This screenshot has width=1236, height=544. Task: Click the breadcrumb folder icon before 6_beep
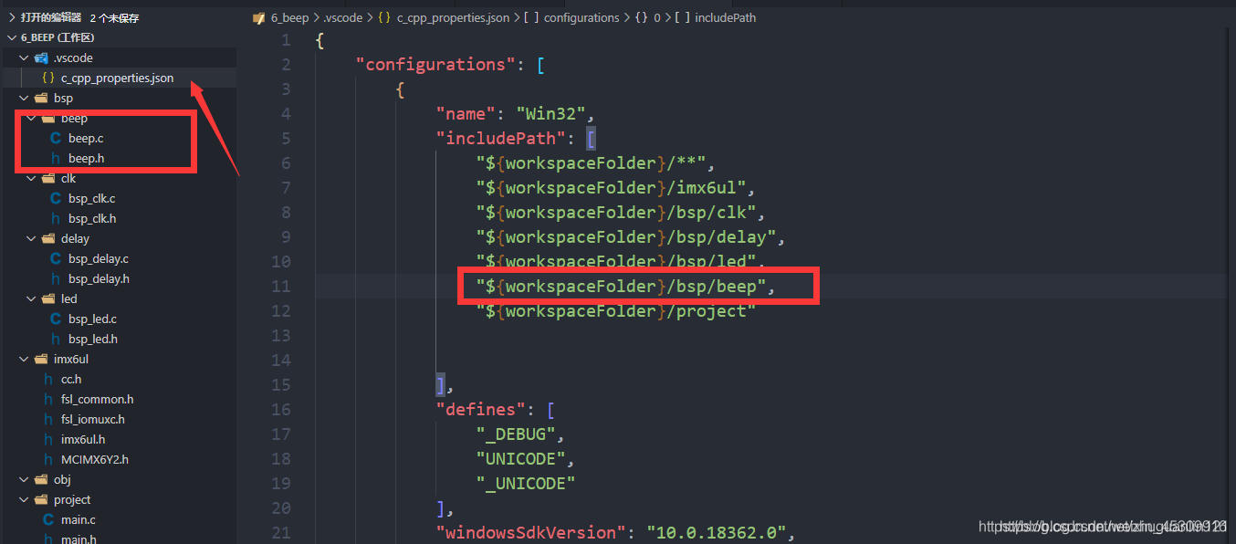(x=258, y=17)
